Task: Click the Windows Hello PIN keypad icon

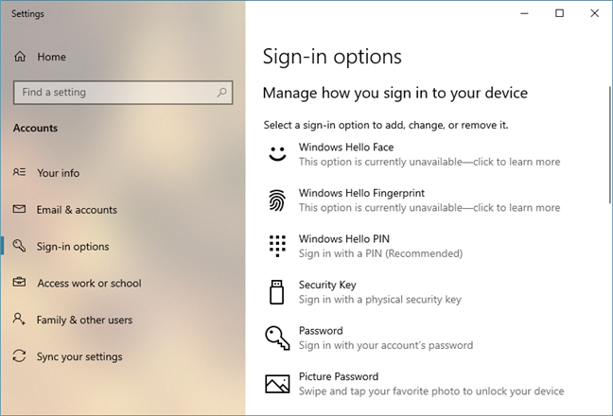Action: [x=277, y=246]
